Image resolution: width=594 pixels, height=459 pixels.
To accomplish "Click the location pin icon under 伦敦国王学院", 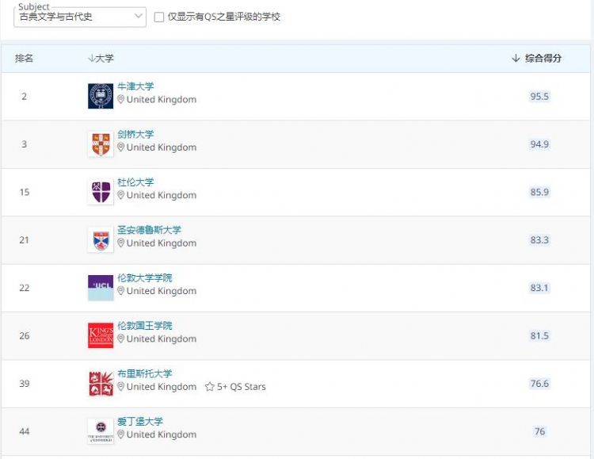I will [121, 339].
